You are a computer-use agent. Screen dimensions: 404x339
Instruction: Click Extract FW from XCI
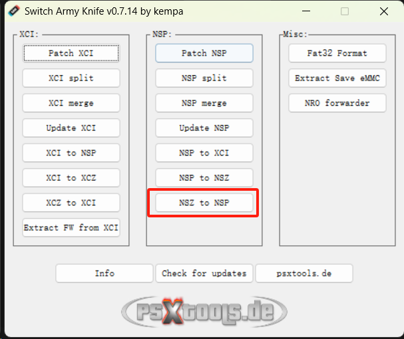pyautogui.click(x=71, y=227)
